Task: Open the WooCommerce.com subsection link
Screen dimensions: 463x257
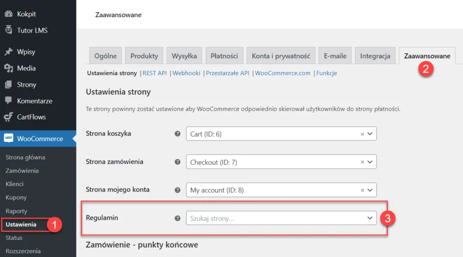Action: click(x=283, y=73)
